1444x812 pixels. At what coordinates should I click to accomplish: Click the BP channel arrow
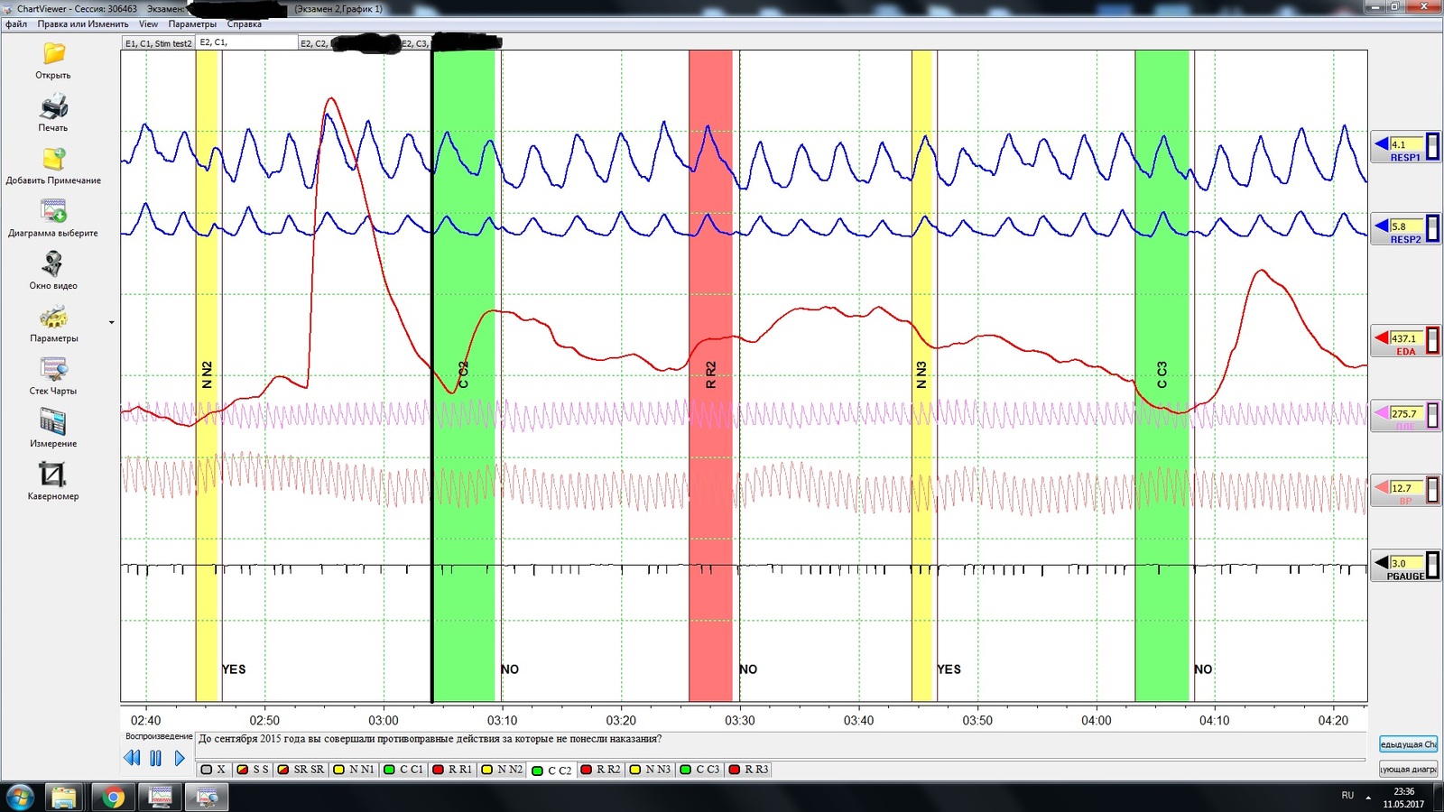pos(1381,487)
